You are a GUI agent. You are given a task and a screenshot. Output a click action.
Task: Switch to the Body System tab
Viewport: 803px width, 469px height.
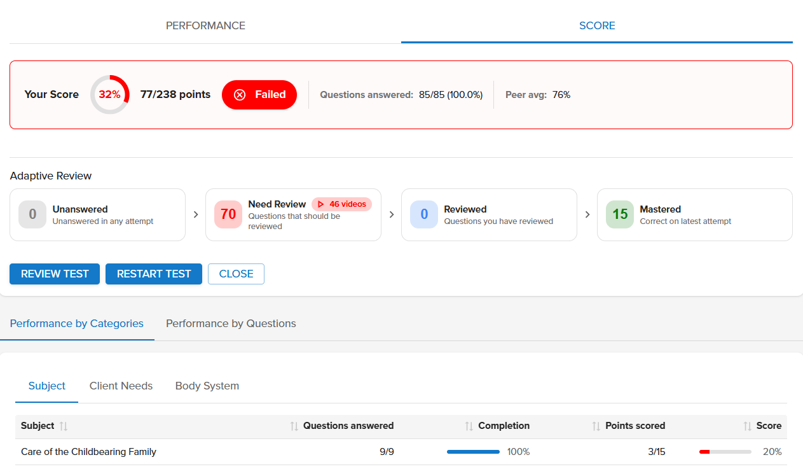pos(207,386)
